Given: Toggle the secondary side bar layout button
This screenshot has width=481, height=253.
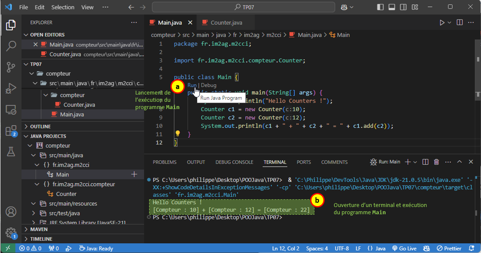Looking at the screenshot, I should click(403, 7).
